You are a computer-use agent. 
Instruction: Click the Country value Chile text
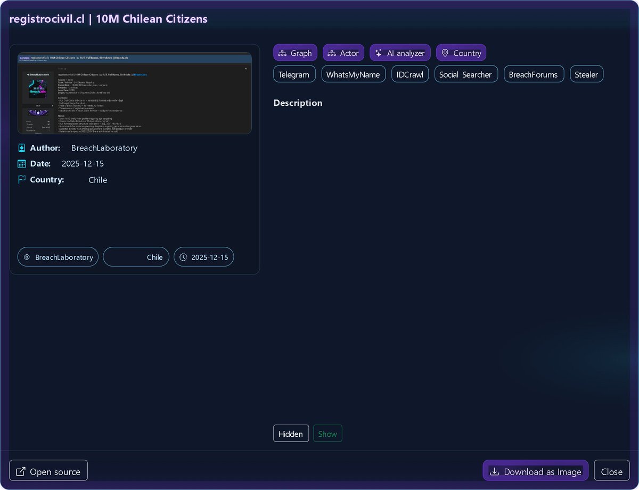98,180
